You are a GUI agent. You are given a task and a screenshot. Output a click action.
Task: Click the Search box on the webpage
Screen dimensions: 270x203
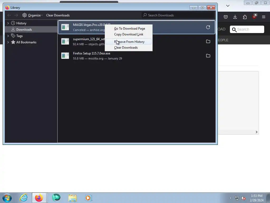pyautogui.click(x=247, y=29)
